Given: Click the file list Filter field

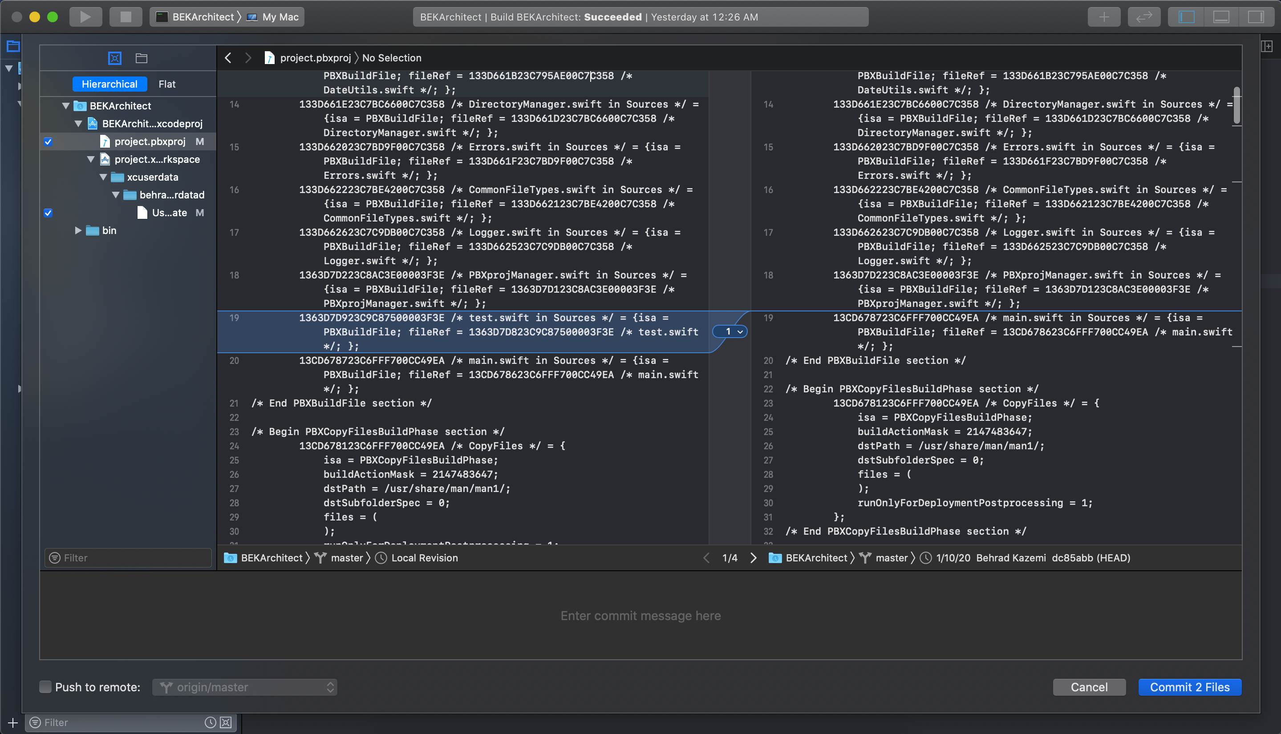Looking at the screenshot, I should pyautogui.click(x=128, y=558).
